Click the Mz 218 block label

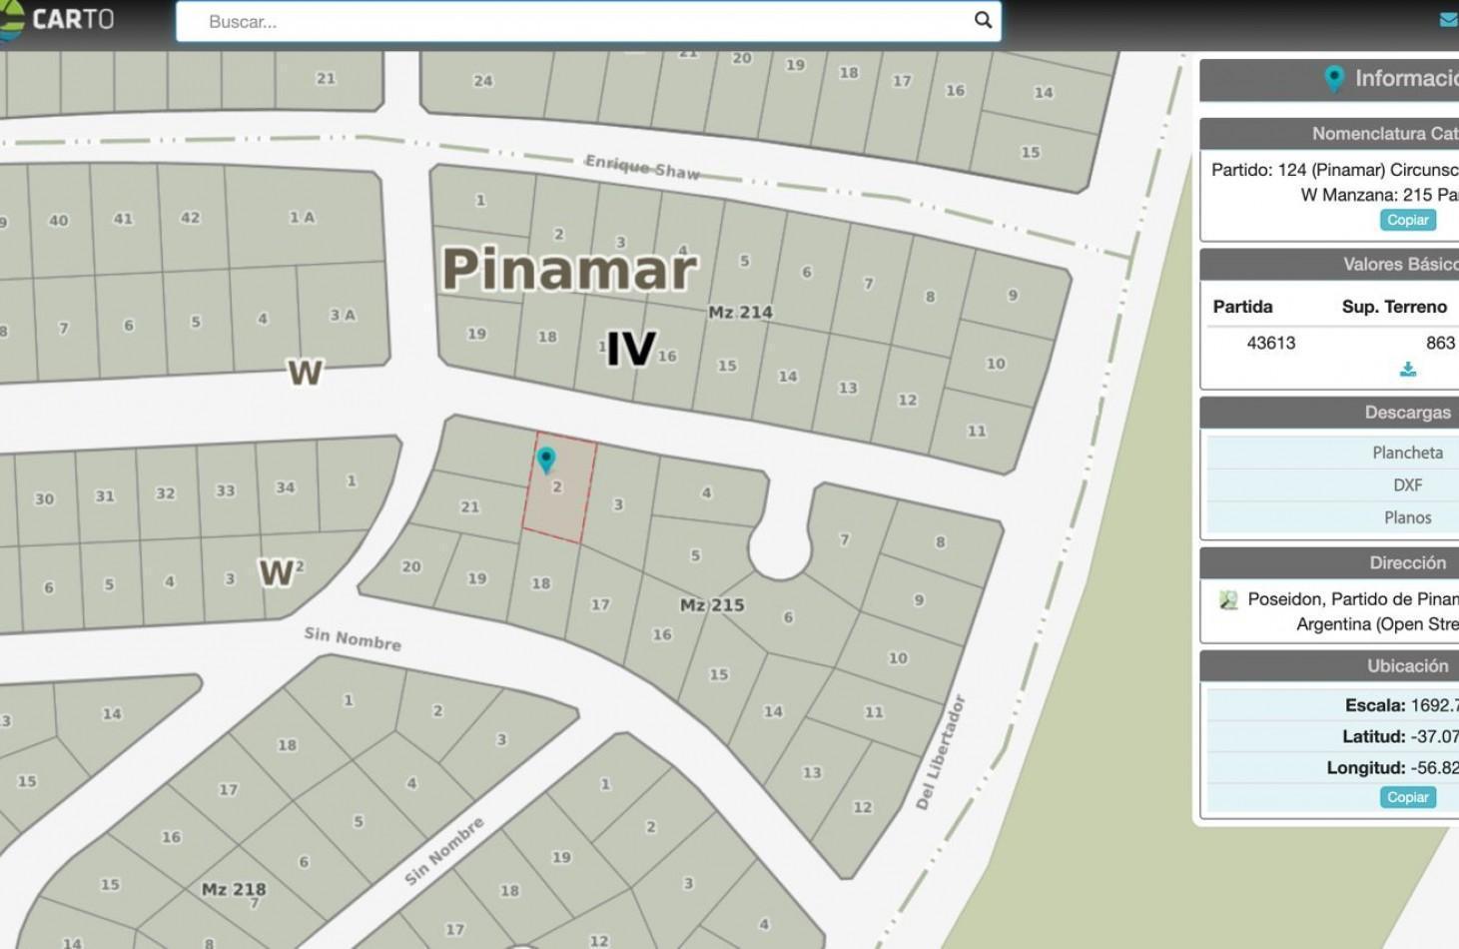pos(234,888)
